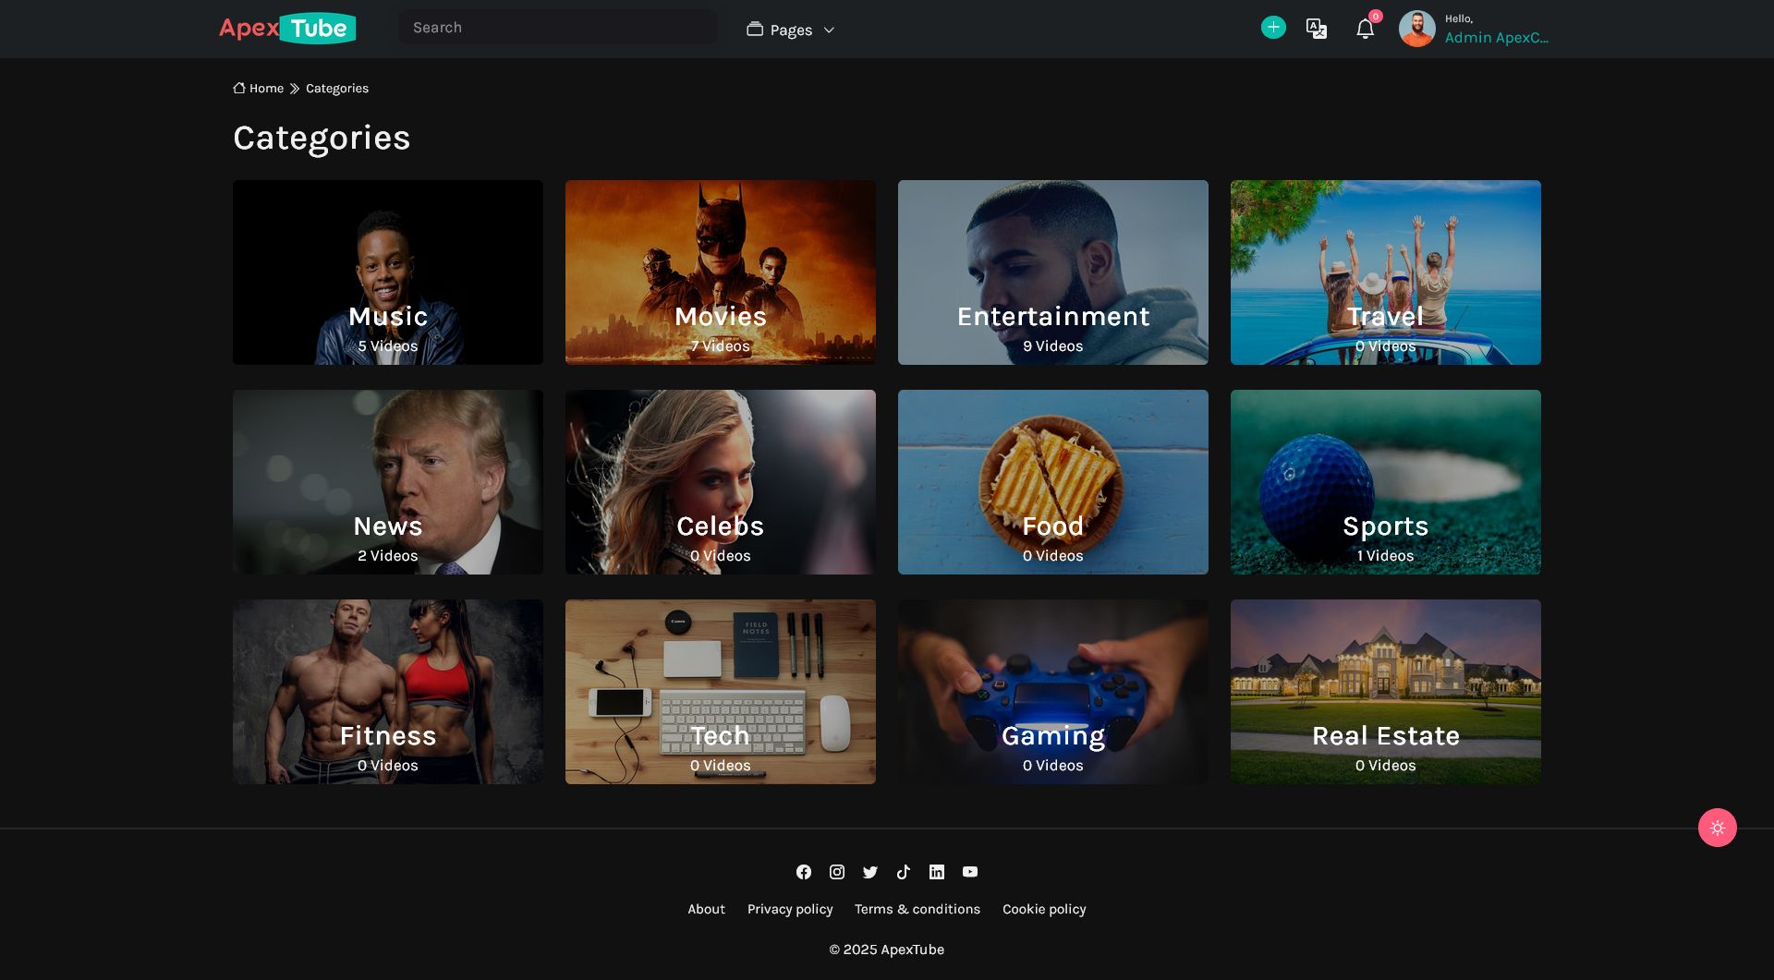Viewport: 1774px width, 980px height.
Task: Open the About footer link
Action: 706,910
